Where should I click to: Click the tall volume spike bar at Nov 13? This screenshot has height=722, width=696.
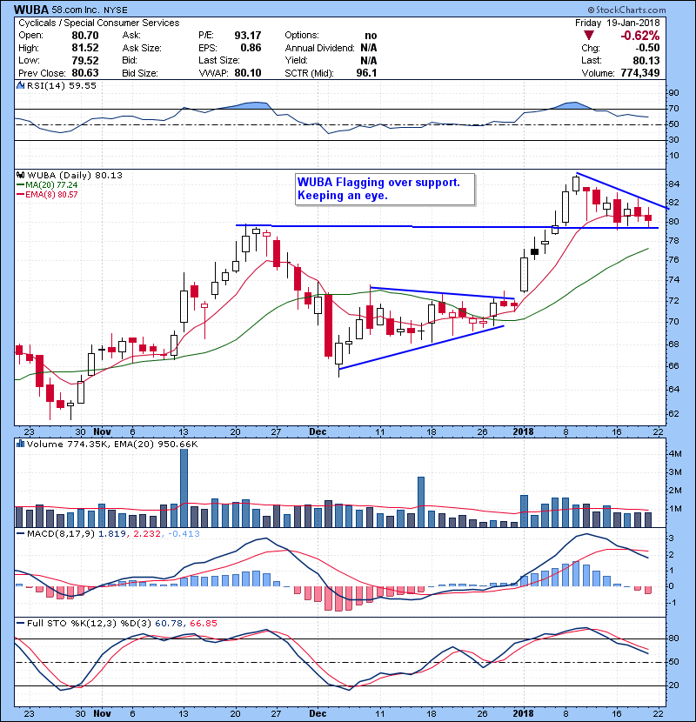point(184,488)
